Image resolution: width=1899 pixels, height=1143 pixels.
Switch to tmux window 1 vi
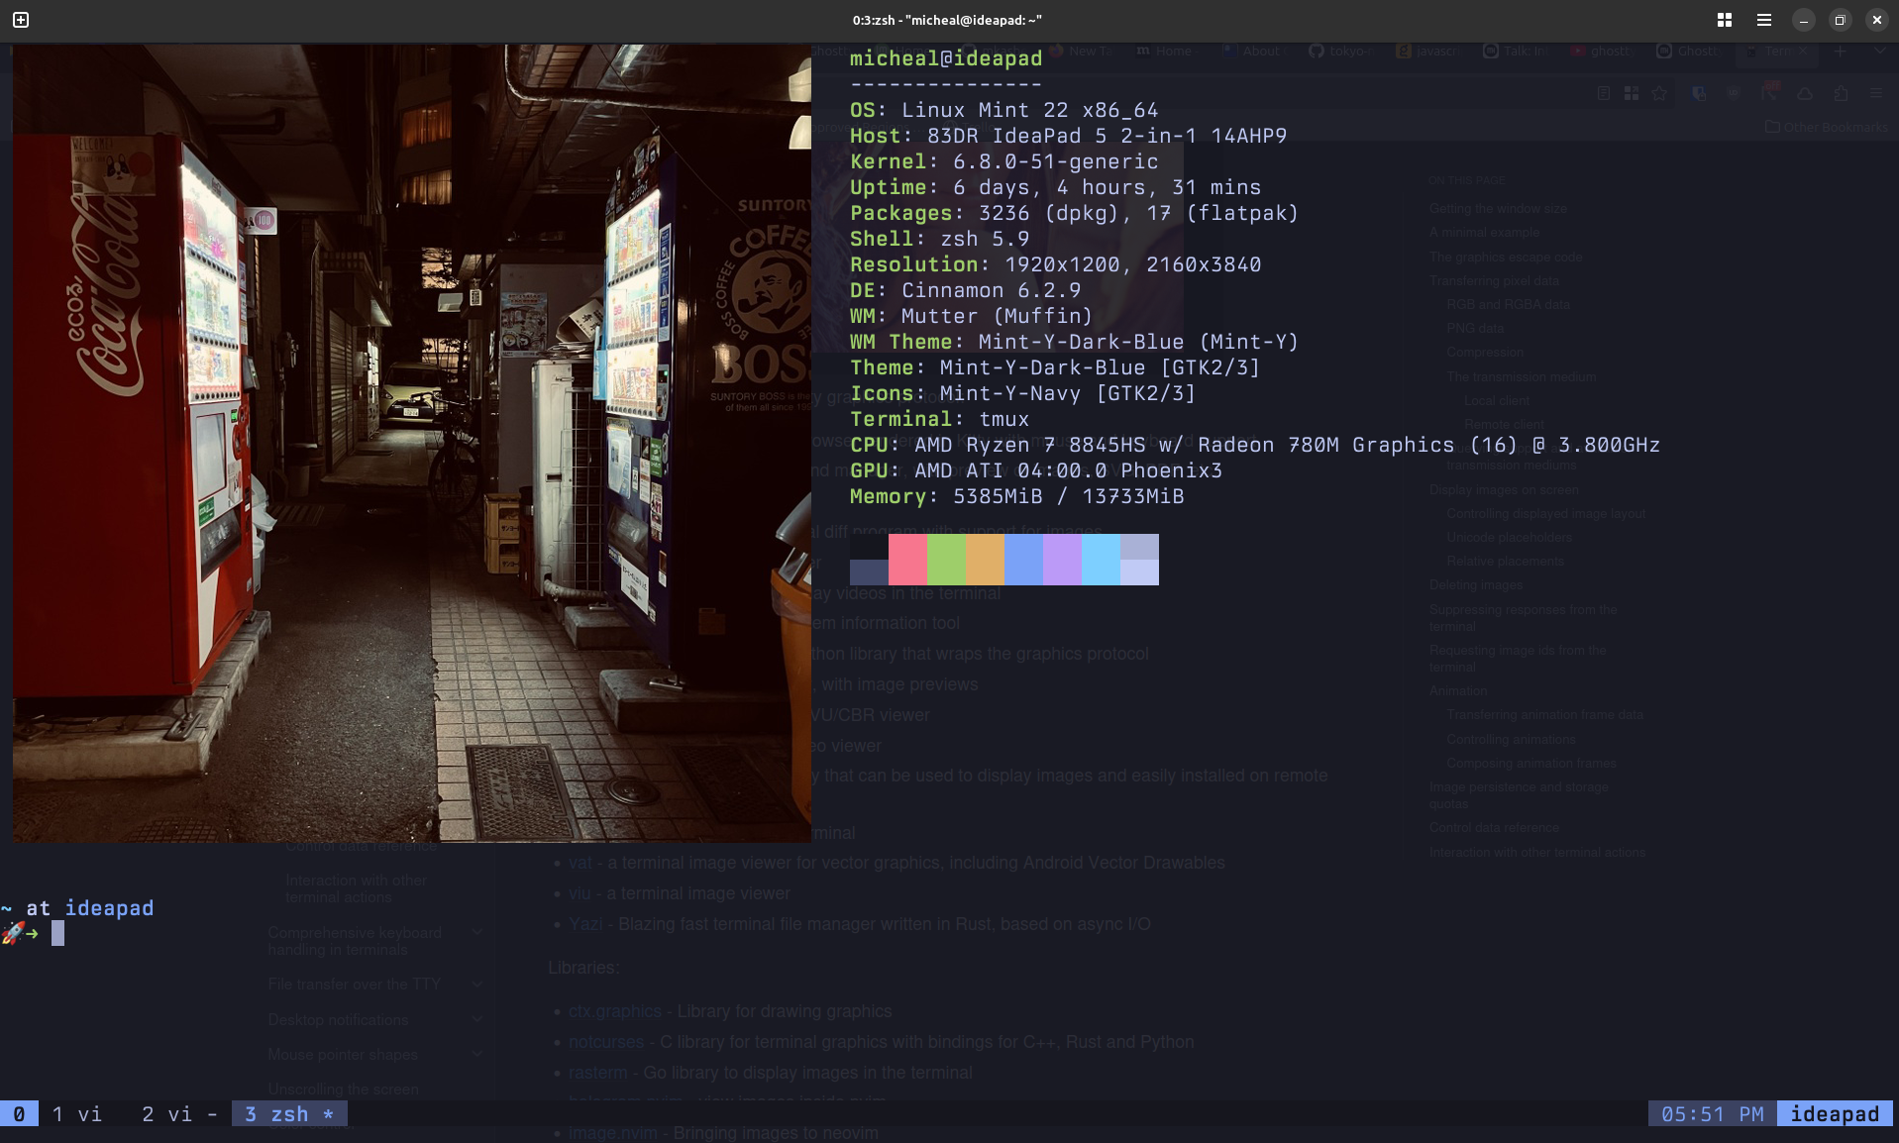(76, 1114)
